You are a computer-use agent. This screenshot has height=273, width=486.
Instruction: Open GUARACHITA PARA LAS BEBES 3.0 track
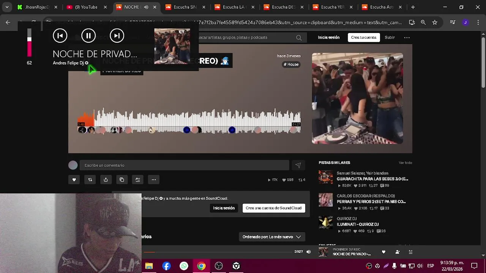pyautogui.click(x=372, y=179)
